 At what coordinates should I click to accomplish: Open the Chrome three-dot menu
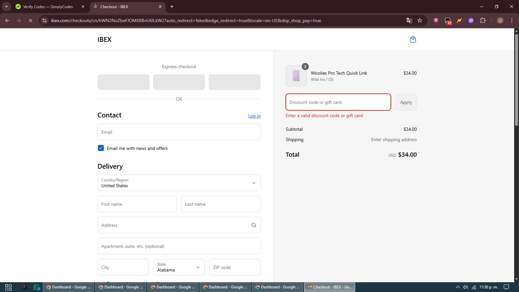point(512,21)
